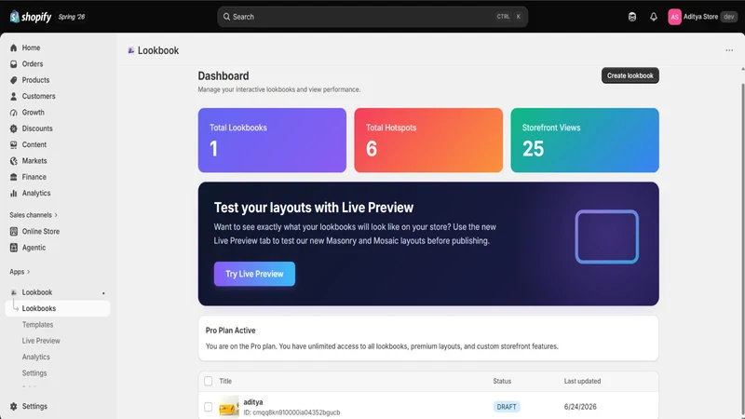745x419 pixels.
Task: Open Live Preview in the sidebar
Action: tap(41, 341)
